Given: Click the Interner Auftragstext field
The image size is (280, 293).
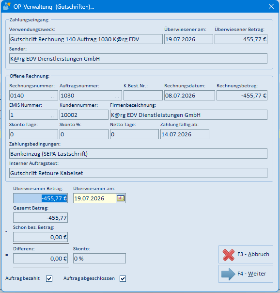Looking at the screenshot, I should pos(138,173).
